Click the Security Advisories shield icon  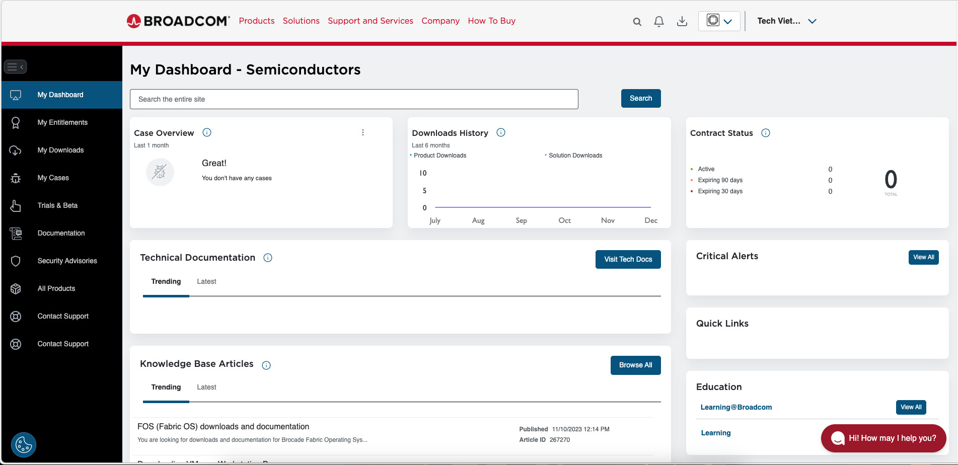click(16, 261)
